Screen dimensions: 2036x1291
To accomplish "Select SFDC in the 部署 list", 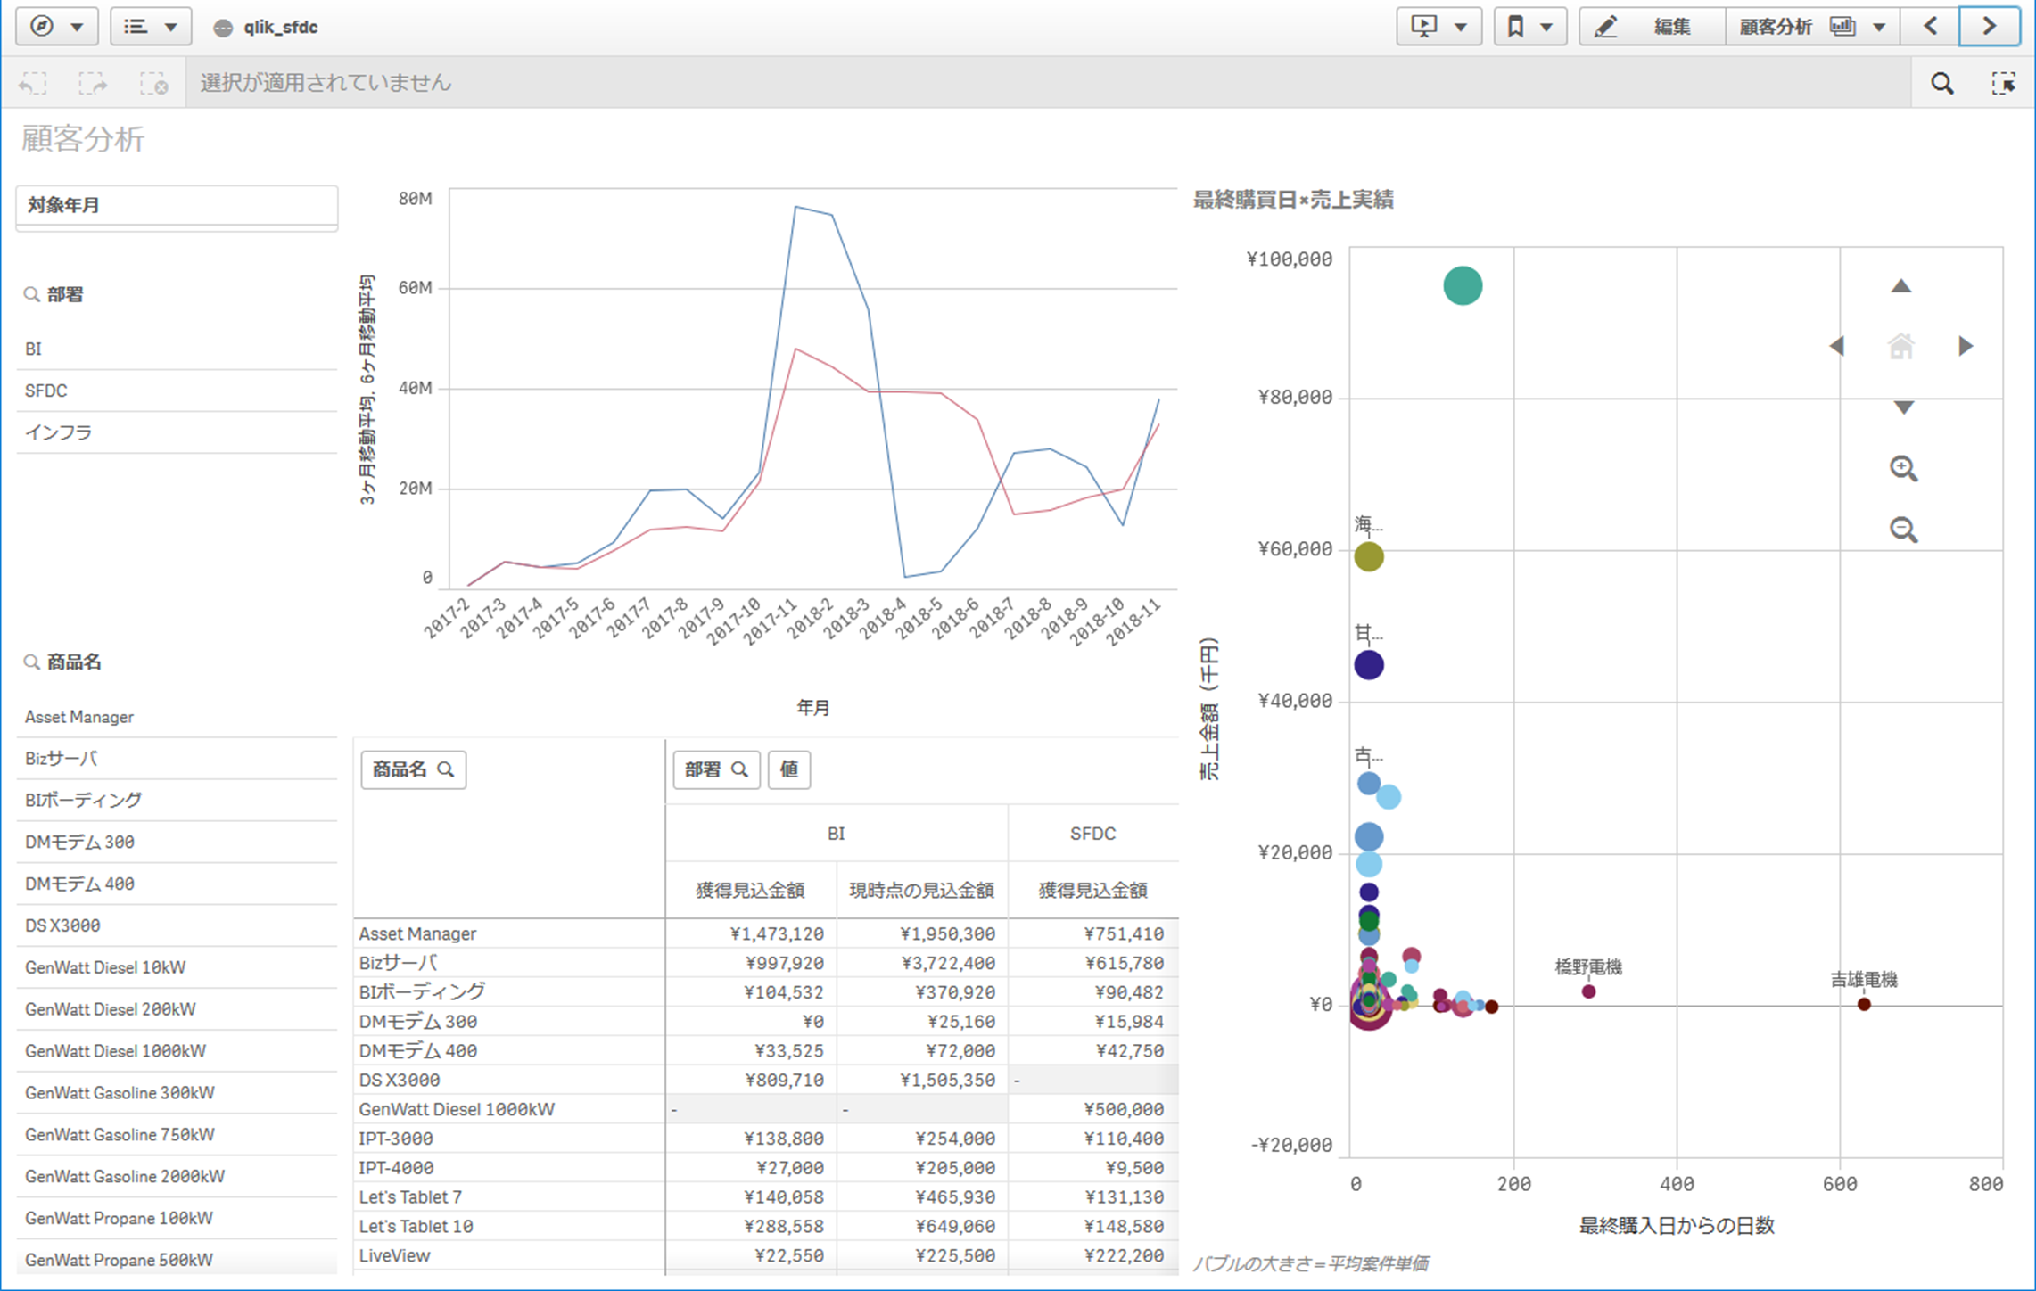I will point(177,391).
